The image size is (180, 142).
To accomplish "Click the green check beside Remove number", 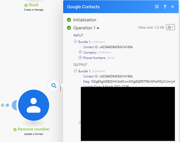I will click(x=15, y=130).
